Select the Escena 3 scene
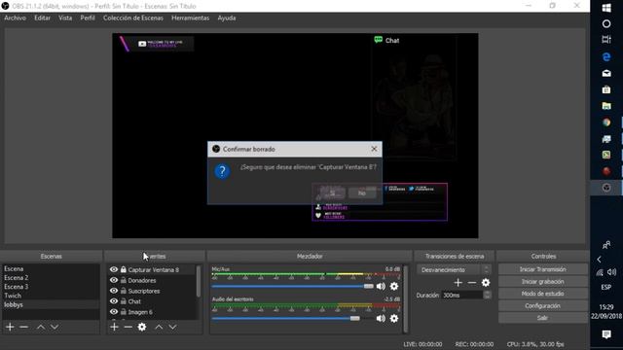Screen dimensions: 623x350 click(51, 287)
